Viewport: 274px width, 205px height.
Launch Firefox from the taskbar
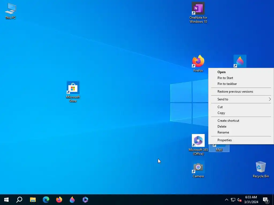59,200
